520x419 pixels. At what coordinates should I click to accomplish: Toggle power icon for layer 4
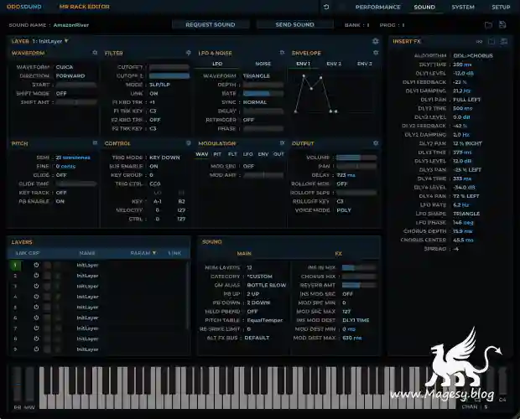(x=36, y=297)
